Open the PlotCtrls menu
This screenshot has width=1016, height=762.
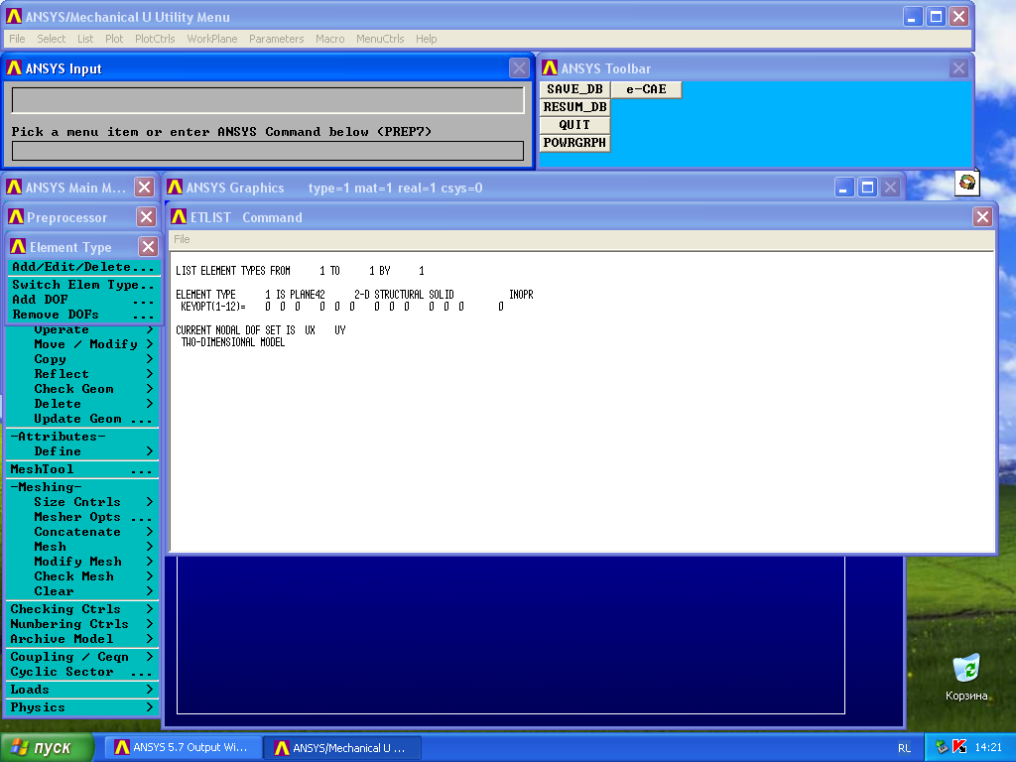(x=155, y=39)
